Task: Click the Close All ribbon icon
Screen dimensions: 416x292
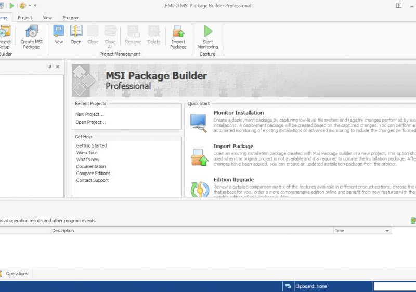Action: click(110, 31)
